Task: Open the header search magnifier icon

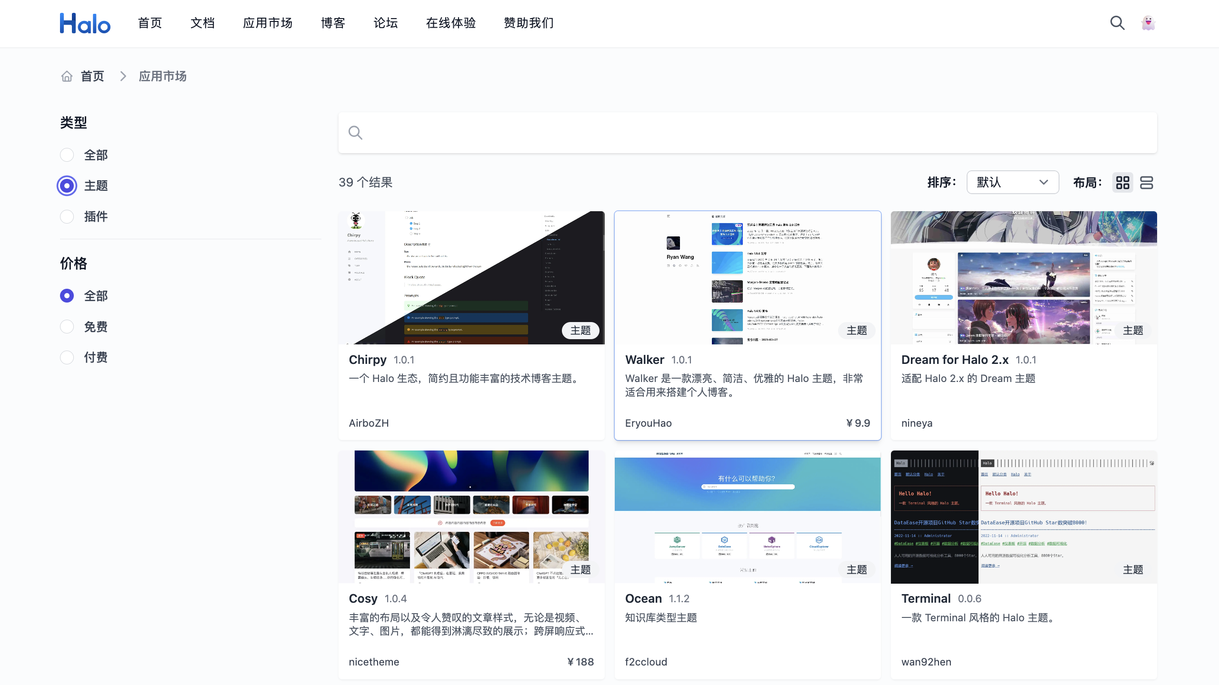Action: [x=1117, y=23]
